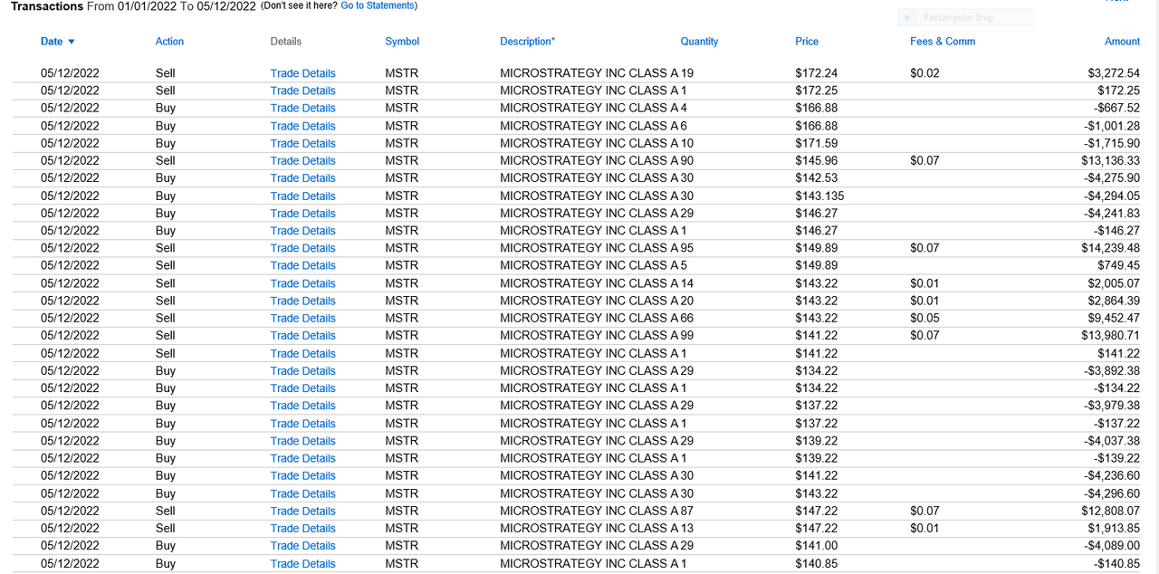The width and height of the screenshot is (1159, 574).
Task: Open Trade Details for the $14,239.48 sell
Action: pos(302,248)
